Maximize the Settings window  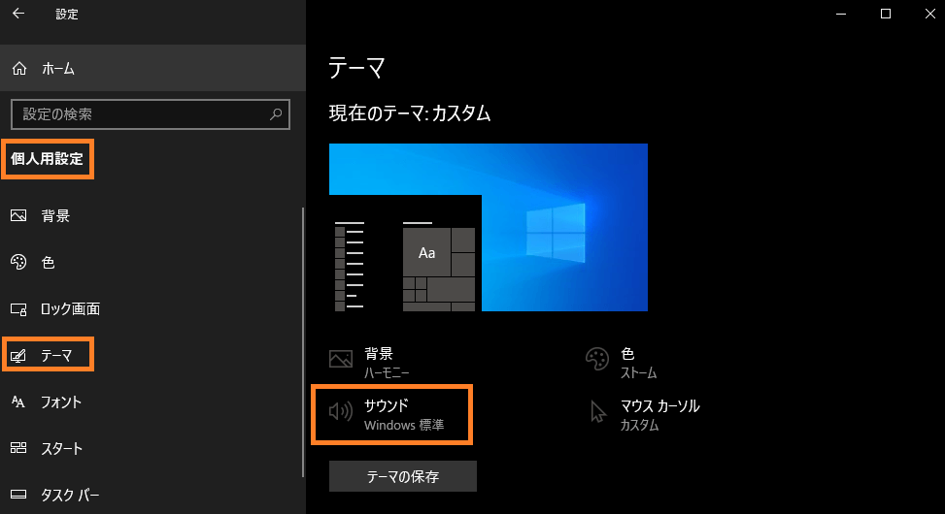tap(886, 14)
